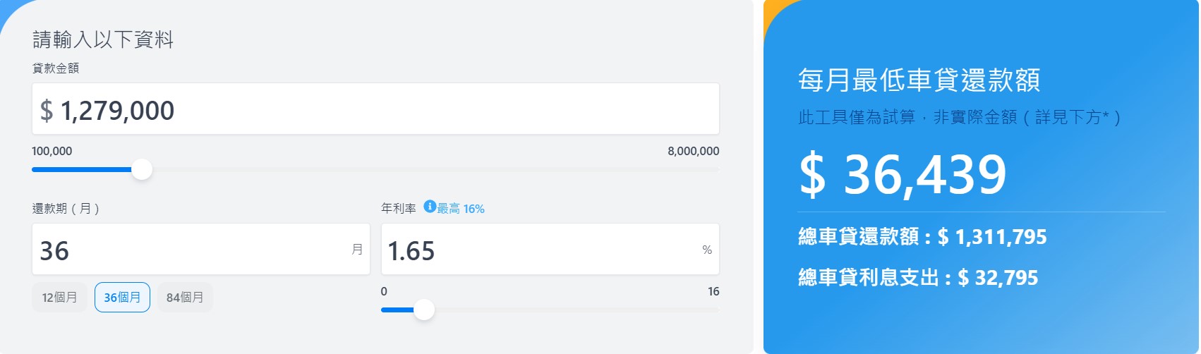Click the interest rate slider handle

424,310
